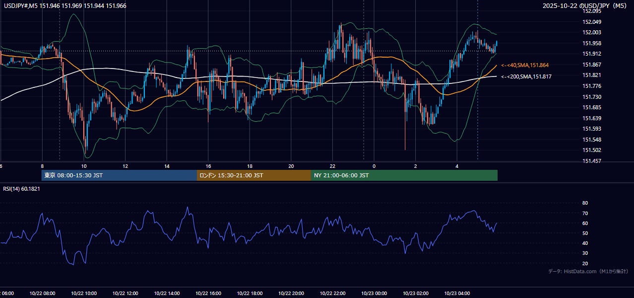This screenshot has width=634, height=298.
Task: Click price axis value 151.639
Action: tap(592, 118)
